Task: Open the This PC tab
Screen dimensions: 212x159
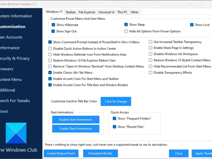Action: pyautogui.click(x=122, y=12)
